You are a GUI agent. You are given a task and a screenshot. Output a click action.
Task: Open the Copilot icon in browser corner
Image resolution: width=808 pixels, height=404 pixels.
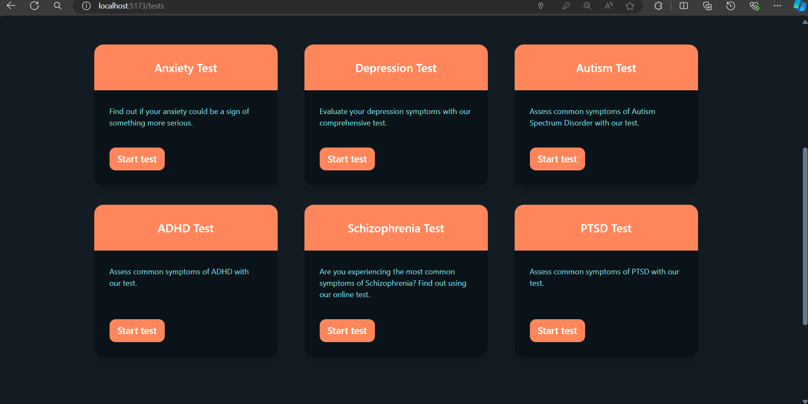pos(800,6)
